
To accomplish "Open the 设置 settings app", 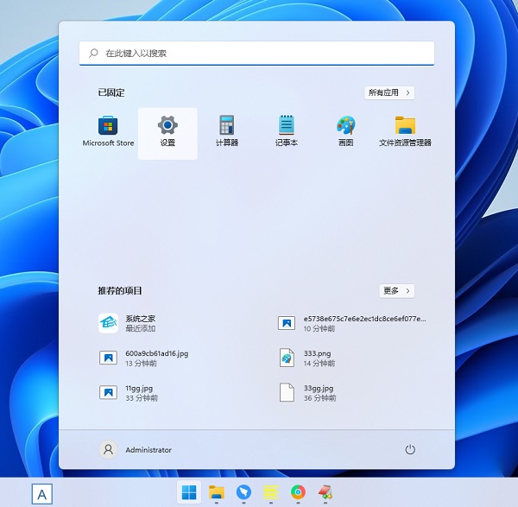I will pyautogui.click(x=167, y=134).
